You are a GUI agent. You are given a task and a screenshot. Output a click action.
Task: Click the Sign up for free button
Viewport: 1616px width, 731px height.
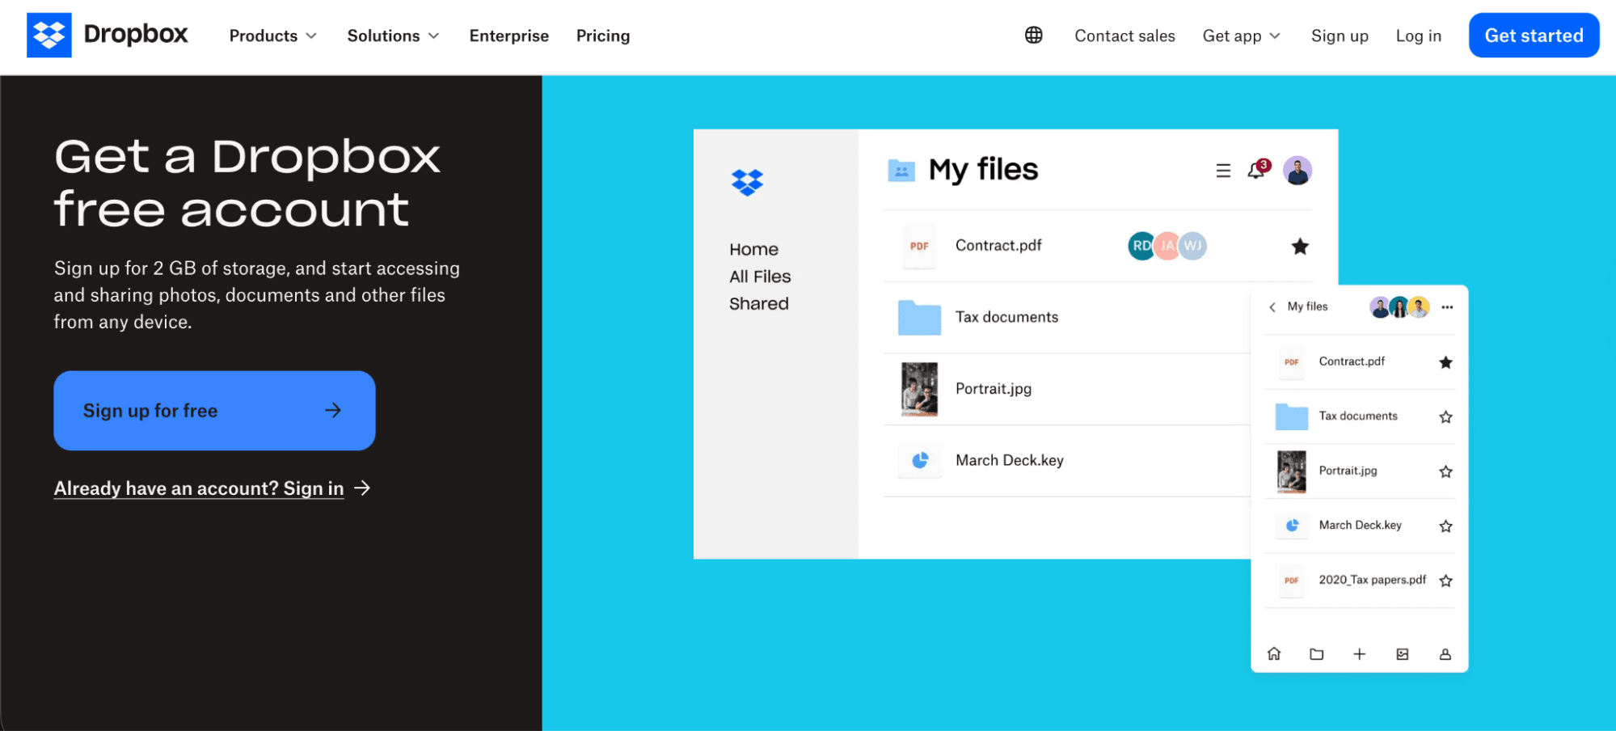click(x=214, y=411)
